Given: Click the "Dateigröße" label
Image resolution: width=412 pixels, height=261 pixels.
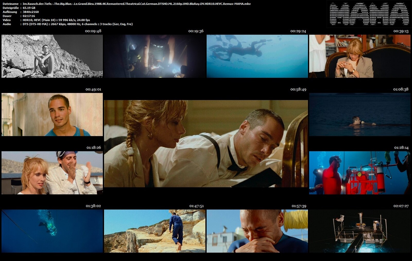Looking at the screenshot, I should (11, 8).
